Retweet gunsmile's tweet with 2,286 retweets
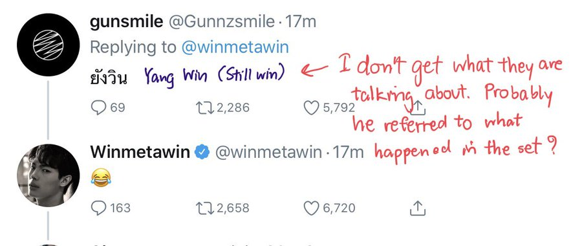The width and height of the screenshot is (582, 246). 222,107
